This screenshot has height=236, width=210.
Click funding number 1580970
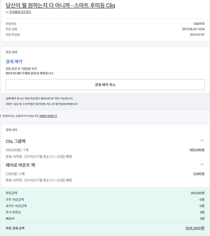tap(199, 24)
